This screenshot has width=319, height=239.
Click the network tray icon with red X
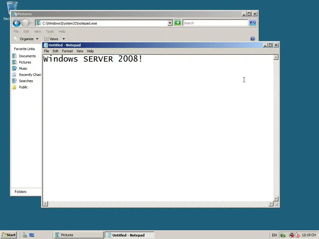pyautogui.click(x=292, y=235)
